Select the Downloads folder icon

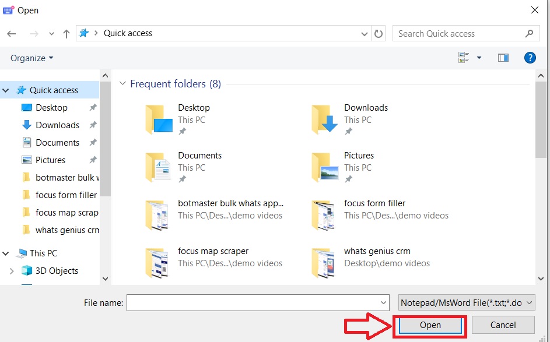(325, 120)
